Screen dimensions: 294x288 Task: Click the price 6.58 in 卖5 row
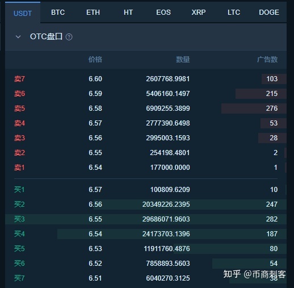(x=95, y=108)
